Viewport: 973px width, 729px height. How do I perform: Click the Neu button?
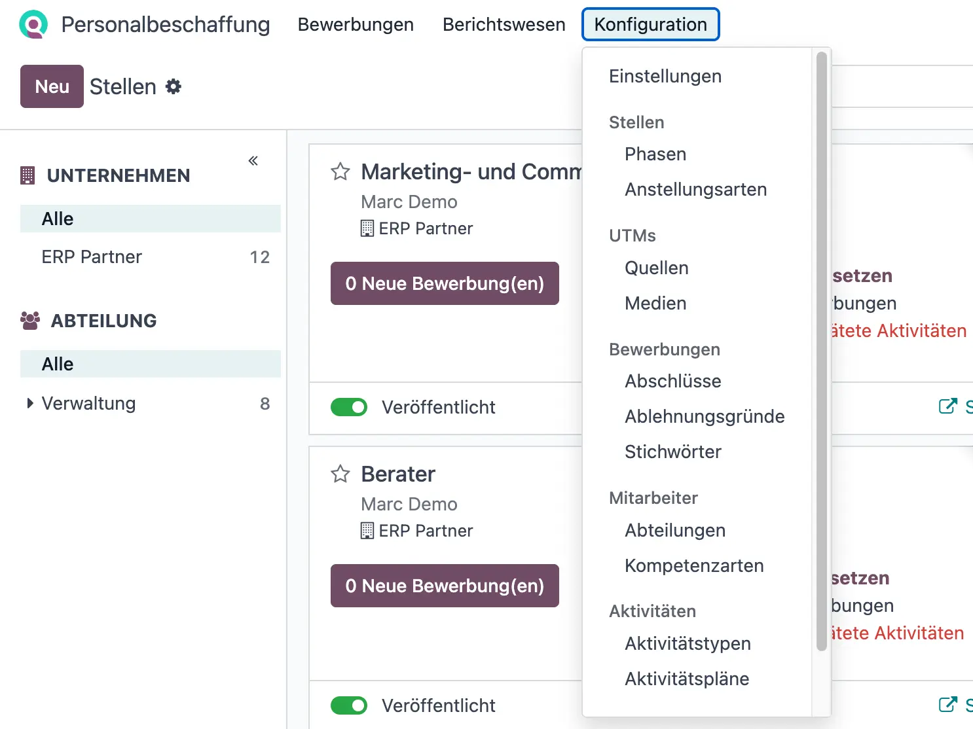click(51, 86)
